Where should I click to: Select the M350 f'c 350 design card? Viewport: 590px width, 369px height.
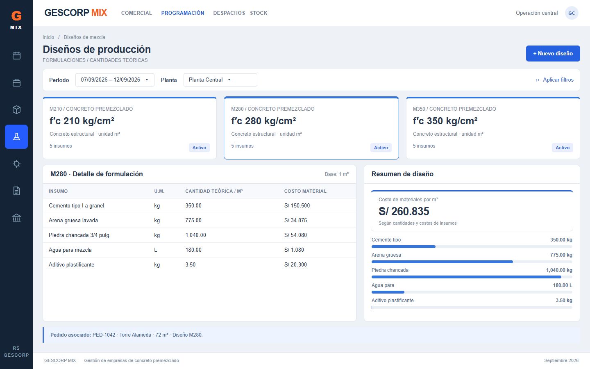click(493, 128)
